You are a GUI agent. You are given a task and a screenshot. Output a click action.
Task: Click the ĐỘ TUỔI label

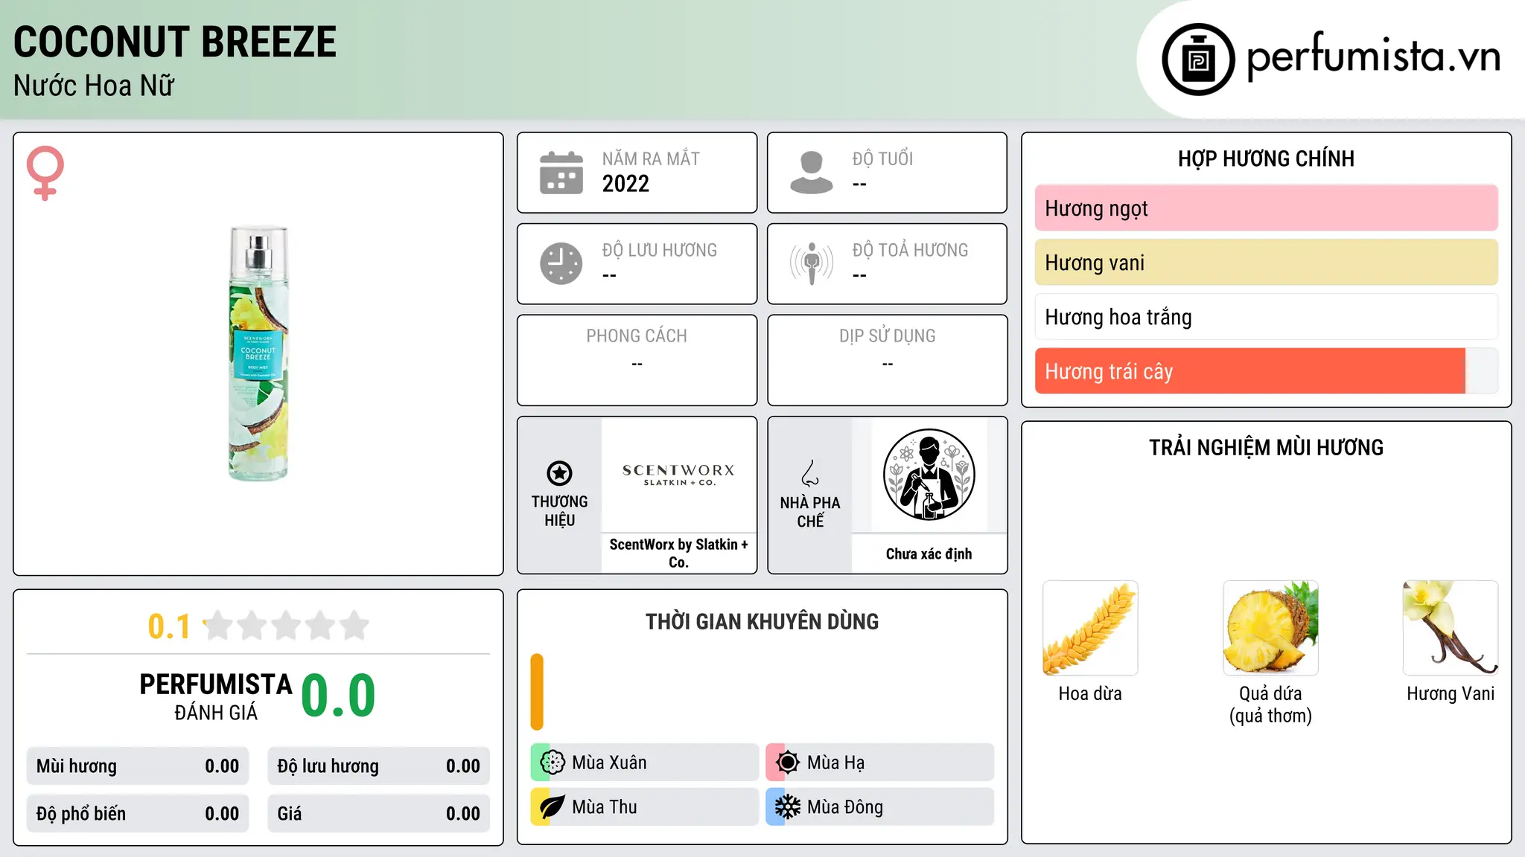click(x=882, y=159)
